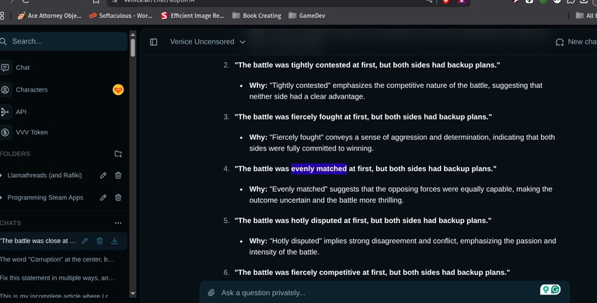Click the sidebar vertical scrollbar thumb

[x=132, y=48]
